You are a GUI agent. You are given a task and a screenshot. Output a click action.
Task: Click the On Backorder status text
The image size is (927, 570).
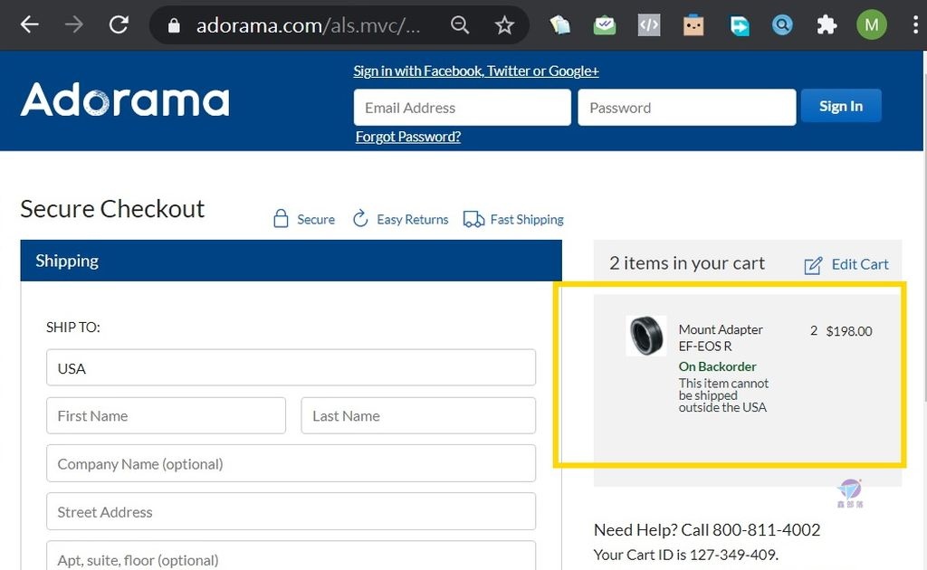(717, 366)
